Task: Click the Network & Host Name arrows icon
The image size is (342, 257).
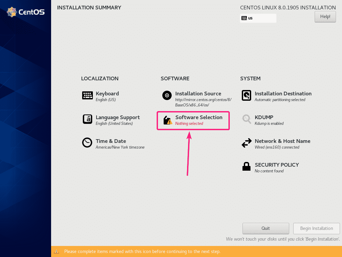Action: coord(246,143)
